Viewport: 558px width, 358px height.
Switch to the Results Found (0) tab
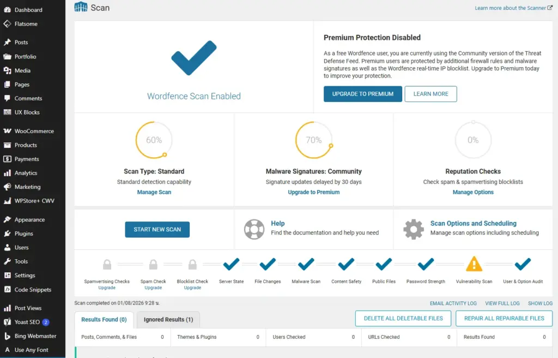coord(104,319)
